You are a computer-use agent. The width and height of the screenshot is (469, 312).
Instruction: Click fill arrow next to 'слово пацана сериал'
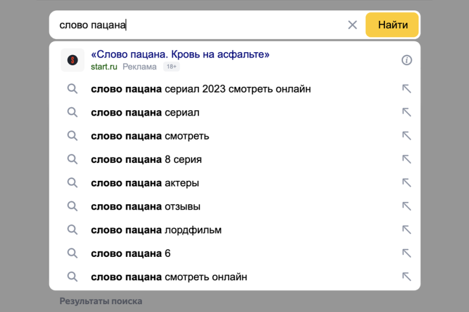(x=407, y=112)
